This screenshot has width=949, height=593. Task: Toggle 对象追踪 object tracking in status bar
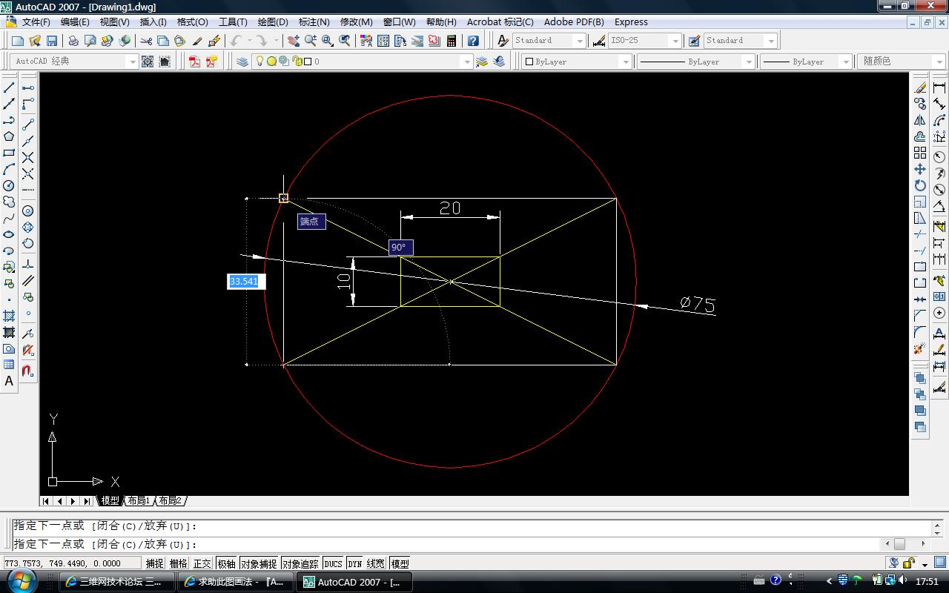300,563
